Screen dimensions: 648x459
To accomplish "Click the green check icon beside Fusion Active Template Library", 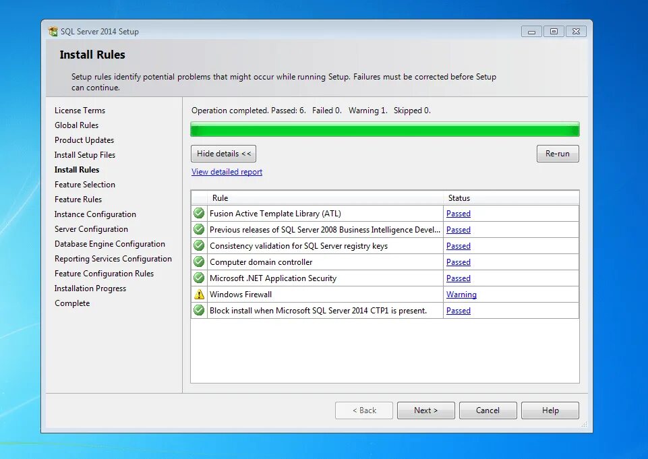I will (198, 213).
